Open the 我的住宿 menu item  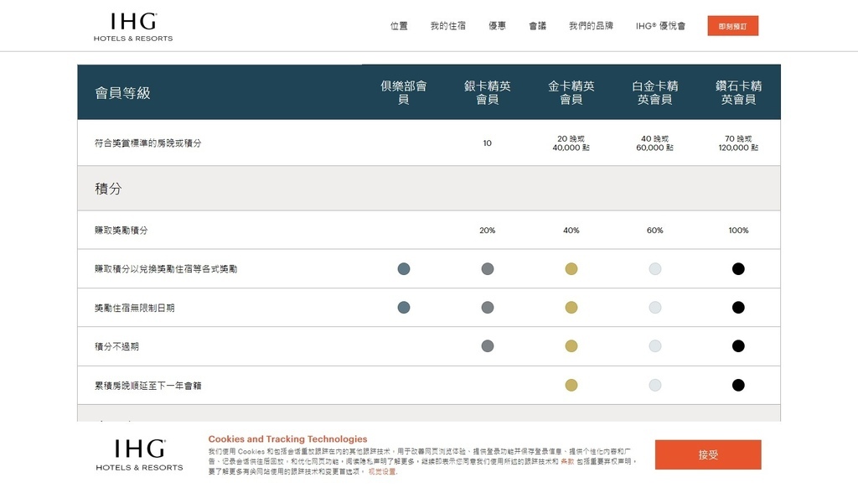[447, 26]
